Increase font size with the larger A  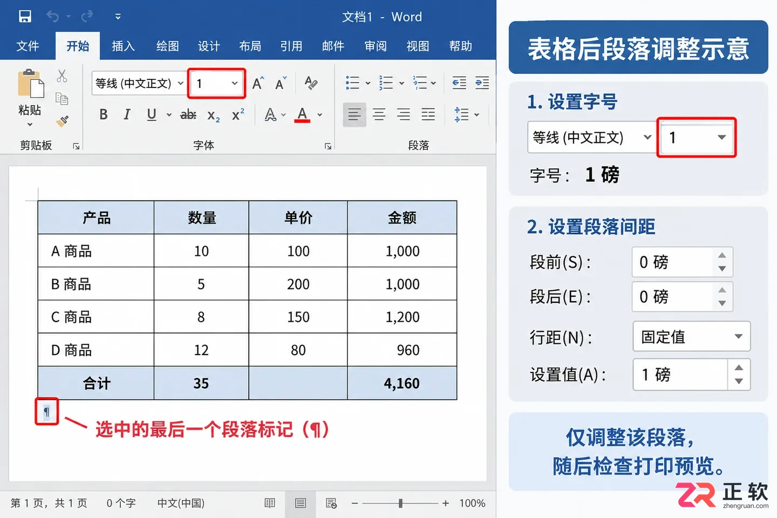click(x=258, y=83)
